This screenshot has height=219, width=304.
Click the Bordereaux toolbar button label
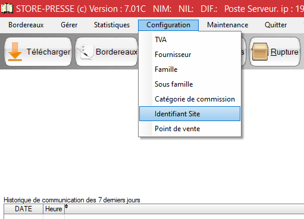pos(117,52)
